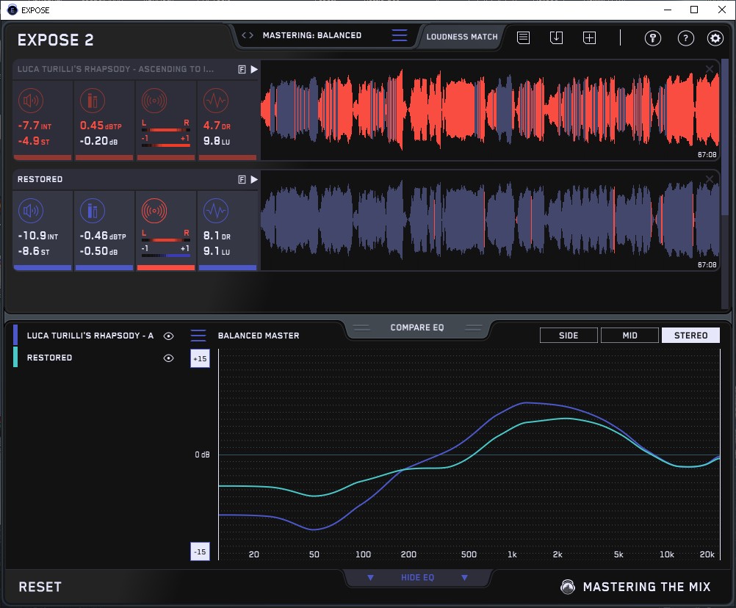Toggle visibility of Restored EQ curve

(x=168, y=358)
